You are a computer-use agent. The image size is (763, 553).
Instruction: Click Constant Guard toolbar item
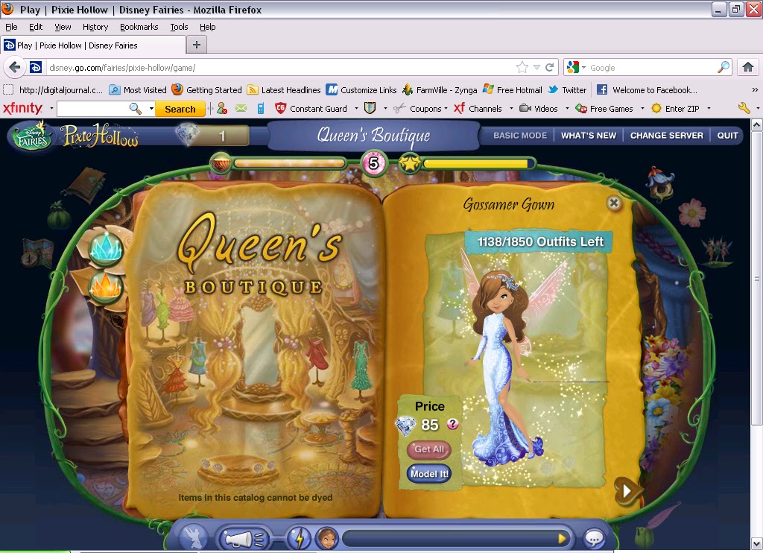[x=312, y=109]
